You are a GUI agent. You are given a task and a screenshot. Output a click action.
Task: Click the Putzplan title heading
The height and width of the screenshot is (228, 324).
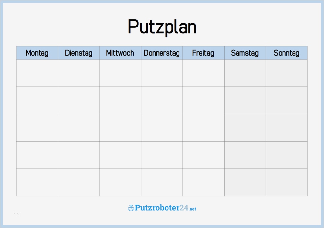pyautogui.click(x=162, y=27)
